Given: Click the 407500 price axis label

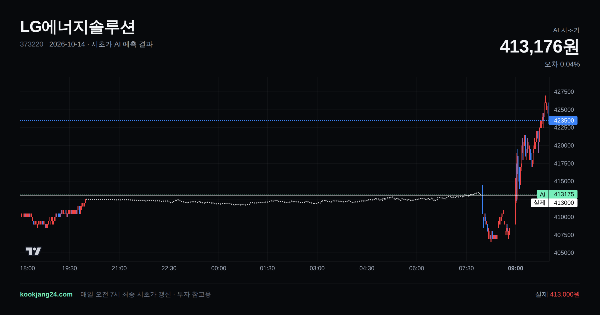Looking at the screenshot, I should click(x=564, y=235).
